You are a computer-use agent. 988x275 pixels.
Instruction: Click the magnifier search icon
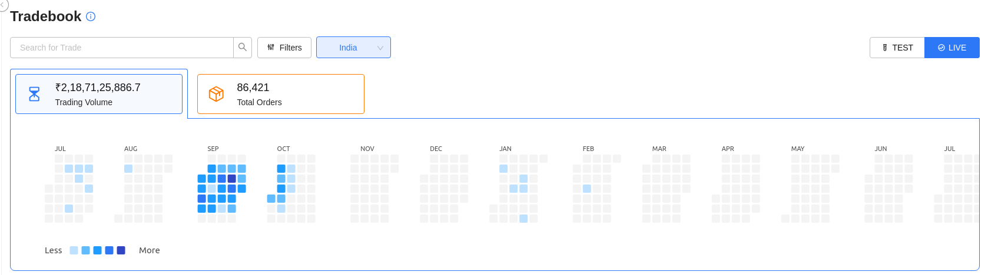pos(243,48)
